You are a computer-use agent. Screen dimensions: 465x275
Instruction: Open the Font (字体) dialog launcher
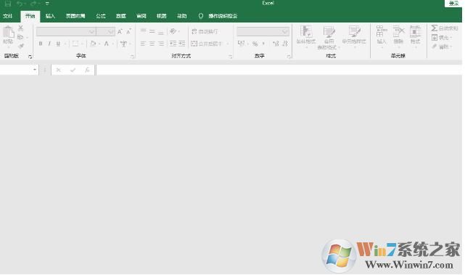[x=132, y=57]
